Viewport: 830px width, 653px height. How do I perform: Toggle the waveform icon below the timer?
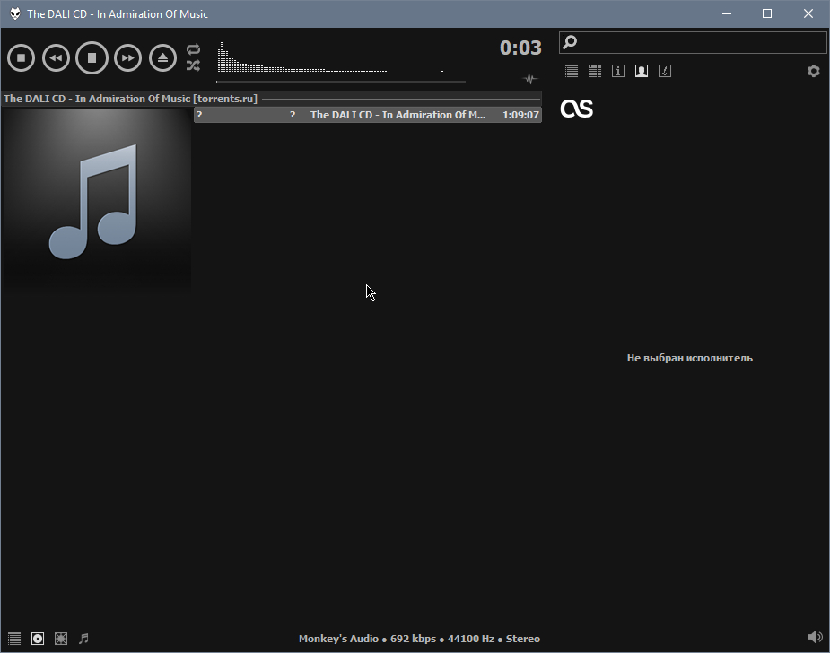click(x=530, y=79)
